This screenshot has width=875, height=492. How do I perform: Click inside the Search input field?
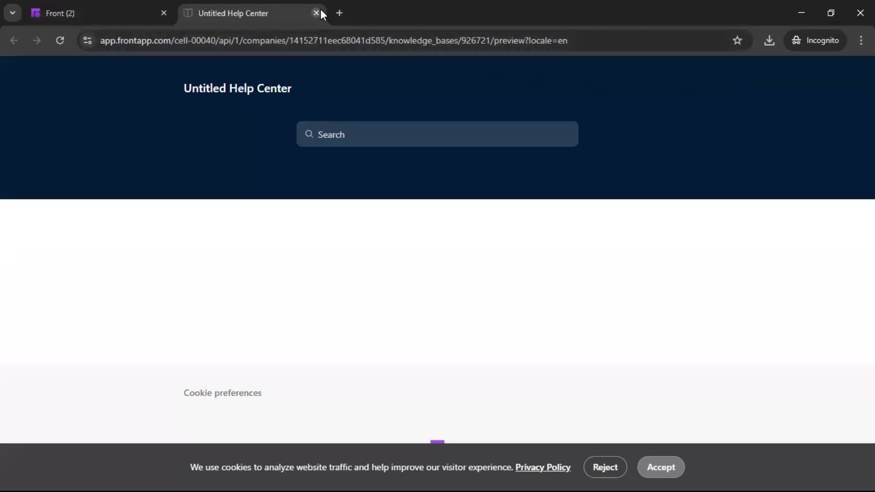(x=437, y=134)
